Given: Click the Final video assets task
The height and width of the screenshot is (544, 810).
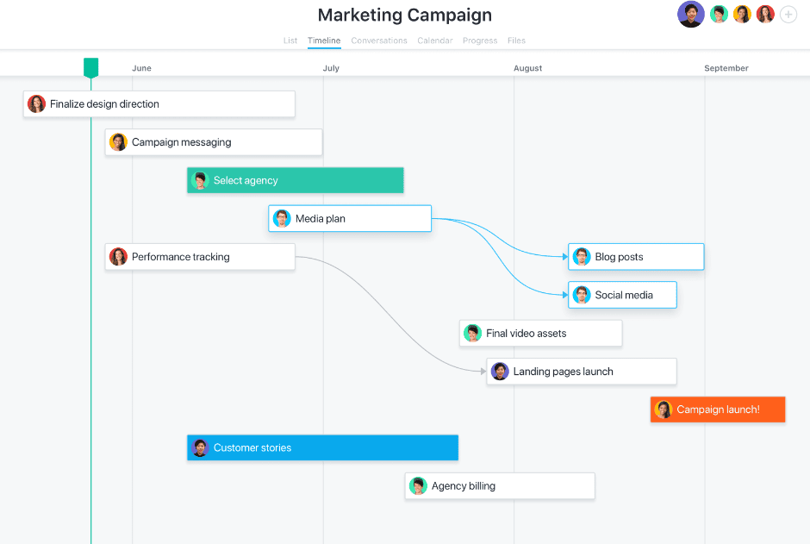Looking at the screenshot, I should tap(540, 334).
